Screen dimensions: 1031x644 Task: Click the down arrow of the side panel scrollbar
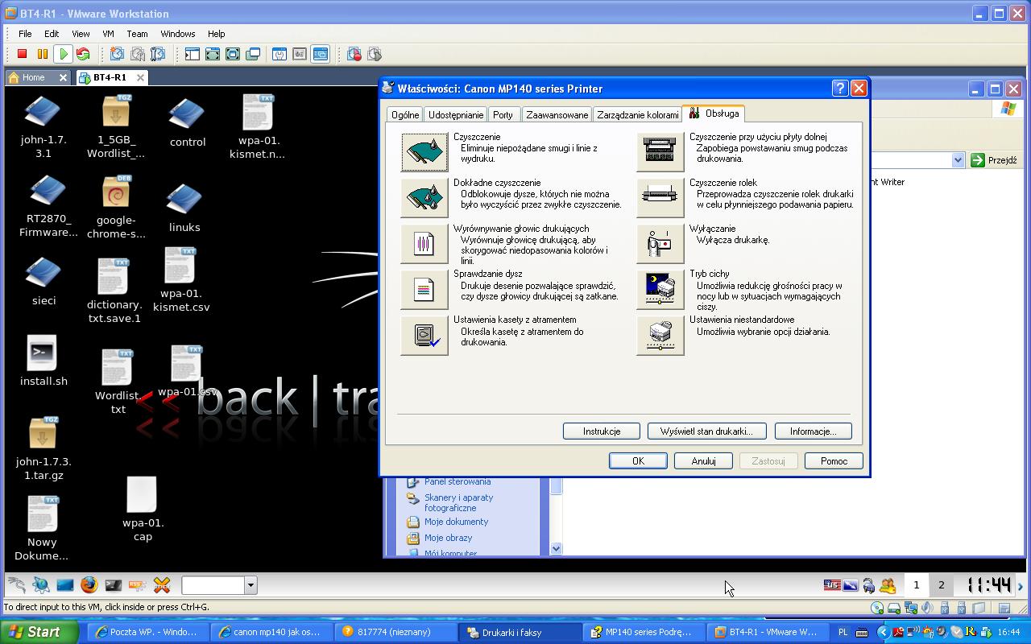(556, 548)
